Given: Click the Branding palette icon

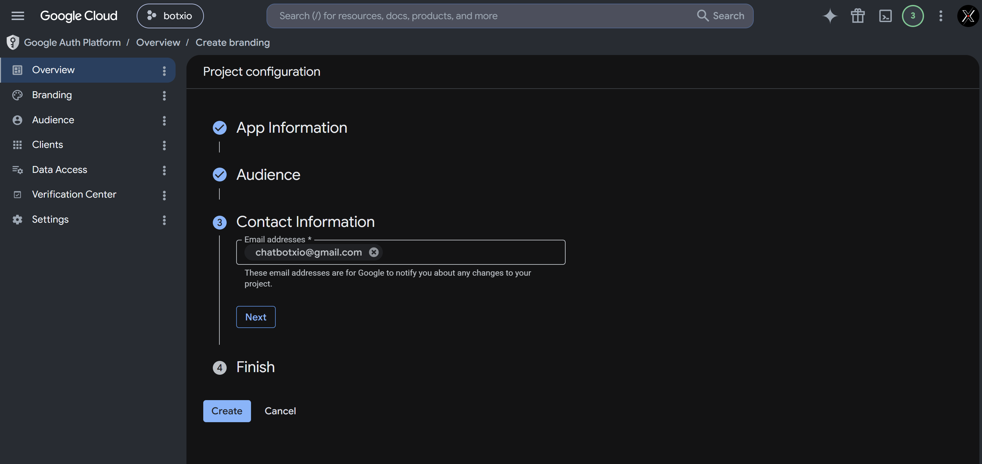Looking at the screenshot, I should click(x=17, y=95).
